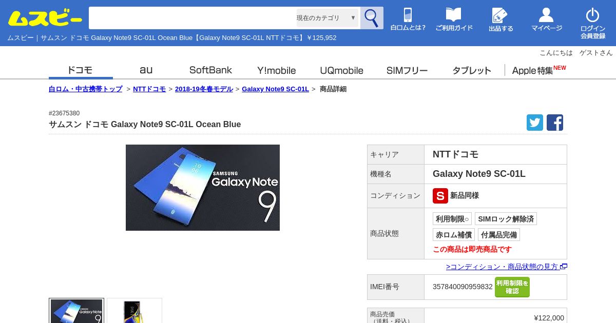
Task: Click NTTドコモ carrier value cell
Action: coord(495,154)
